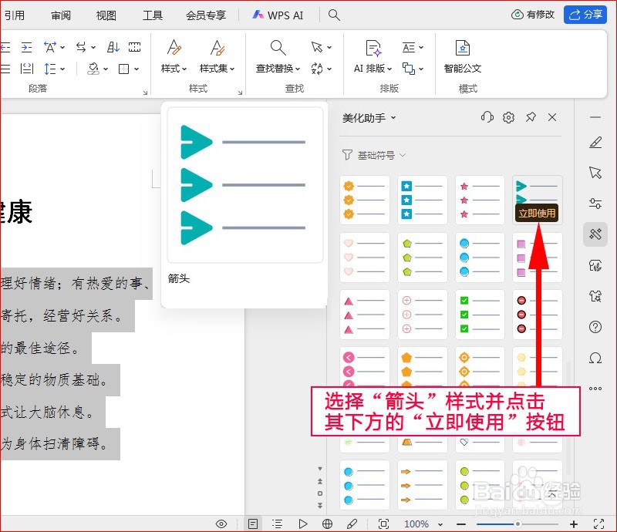Screen dimensions: 617x532
Task: Open panel settings gear in 美化助手
Action: tap(509, 116)
